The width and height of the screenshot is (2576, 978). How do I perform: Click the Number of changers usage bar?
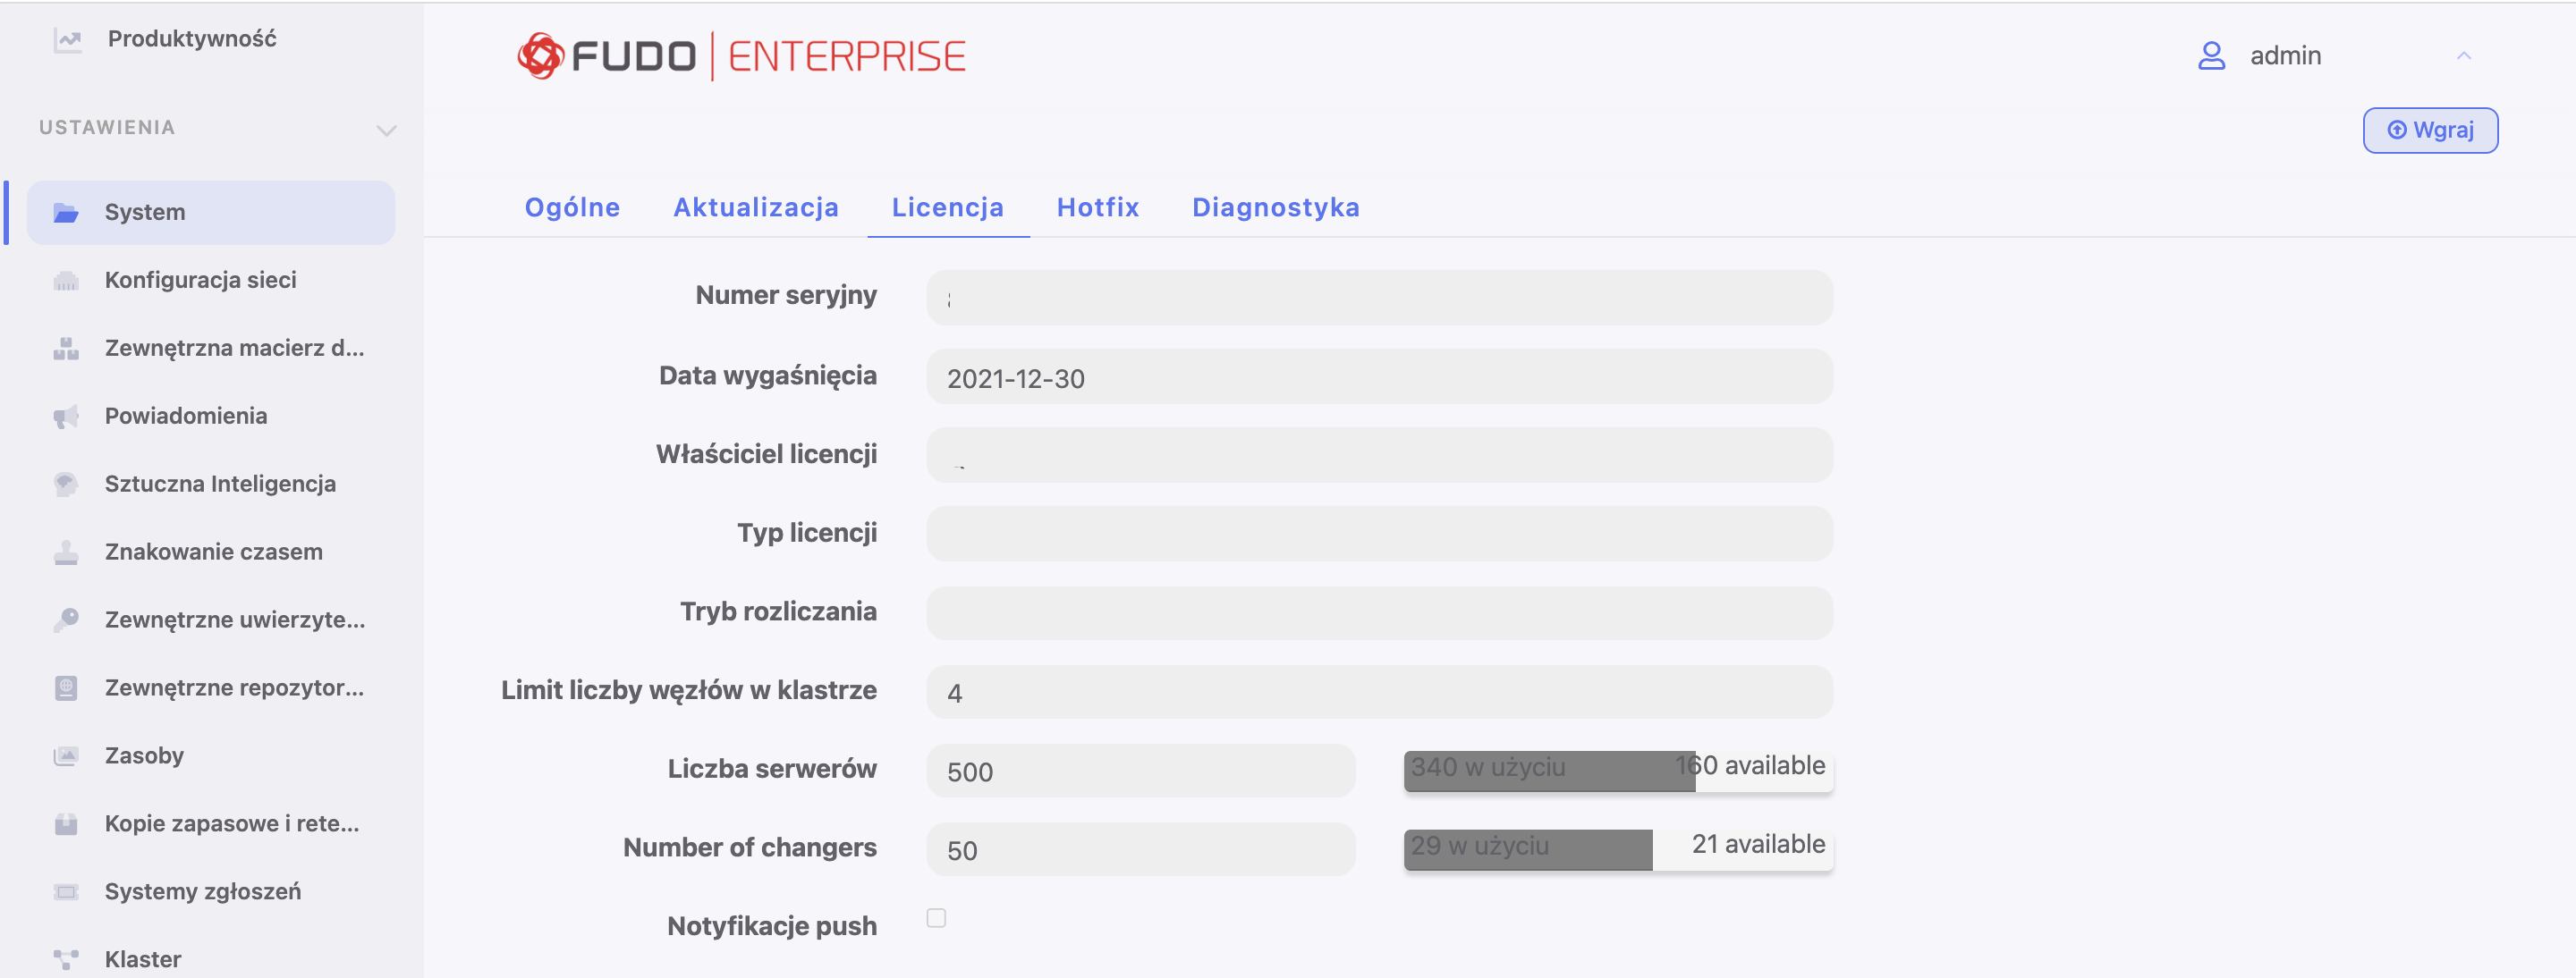pos(1617,849)
